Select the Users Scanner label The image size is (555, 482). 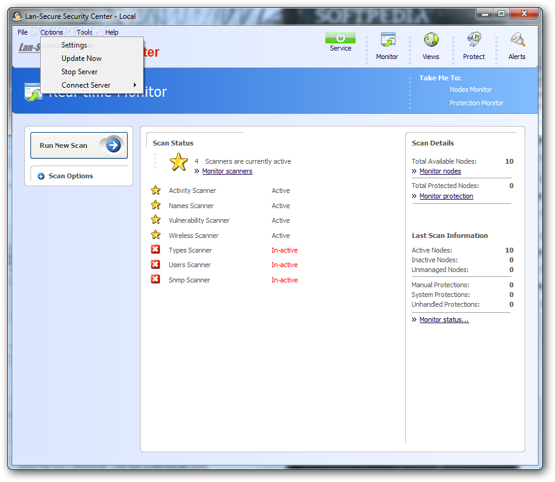[189, 265]
